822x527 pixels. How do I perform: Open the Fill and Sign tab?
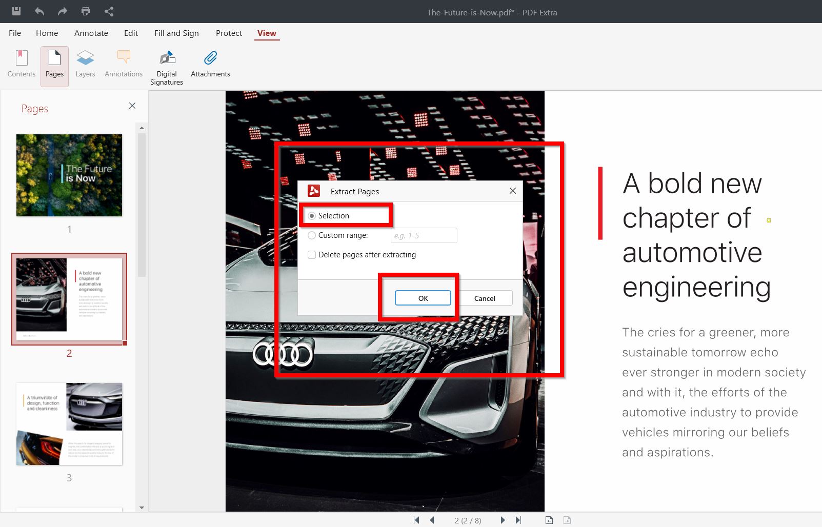(x=176, y=33)
